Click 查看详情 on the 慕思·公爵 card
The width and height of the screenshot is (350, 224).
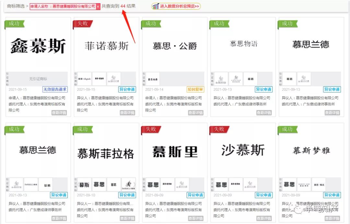point(196,113)
